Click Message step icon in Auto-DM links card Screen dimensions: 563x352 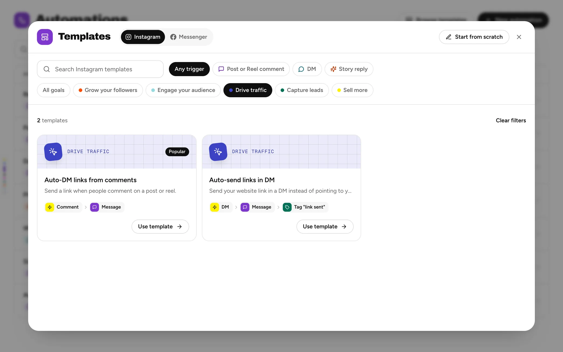(x=94, y=207)
